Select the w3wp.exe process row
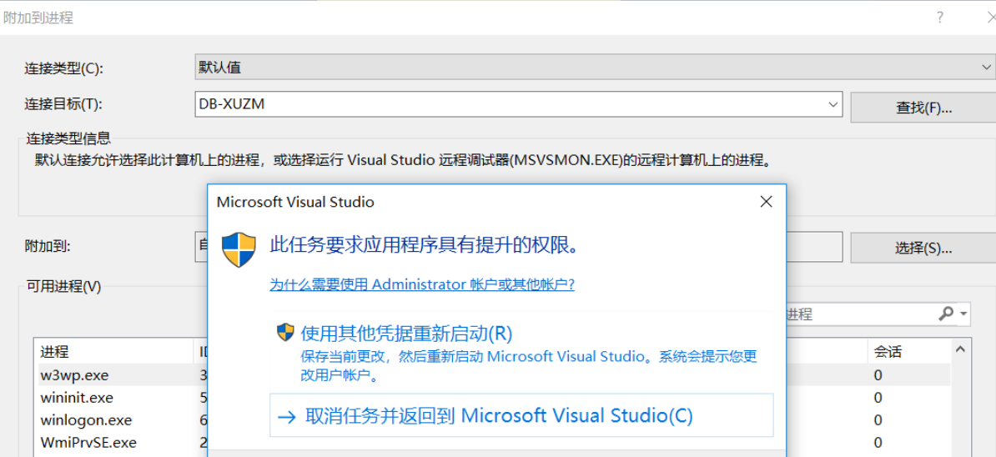 tap(492, 375)
